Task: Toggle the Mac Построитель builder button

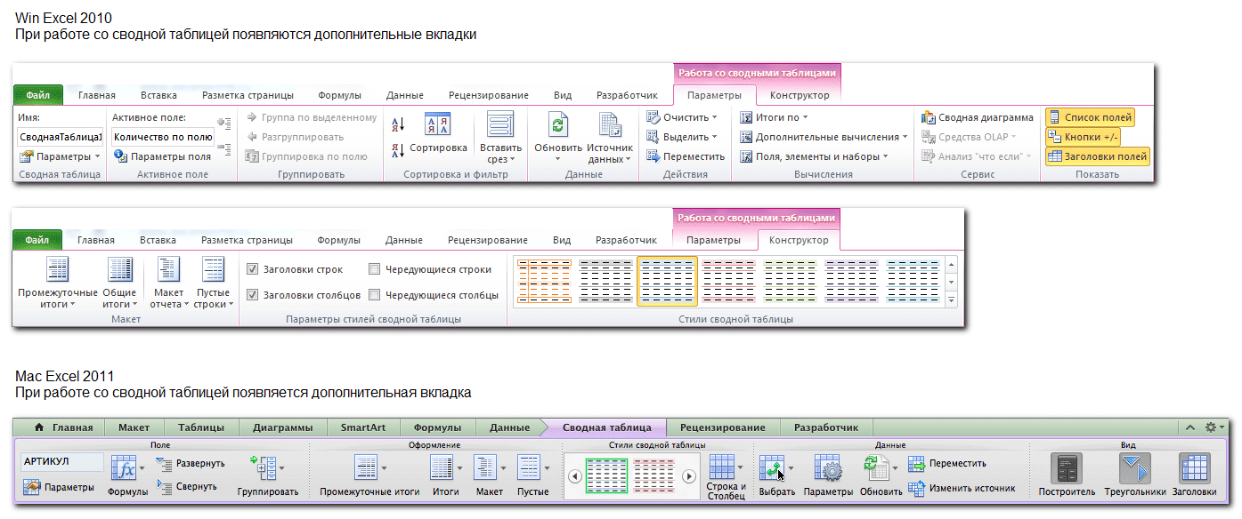Action: tap(1067, 468)
